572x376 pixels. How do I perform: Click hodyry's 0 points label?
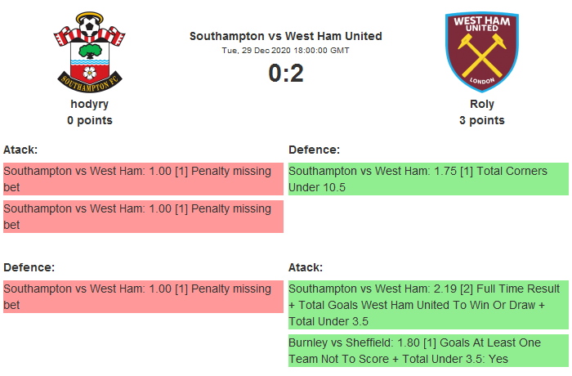(90, 120)
